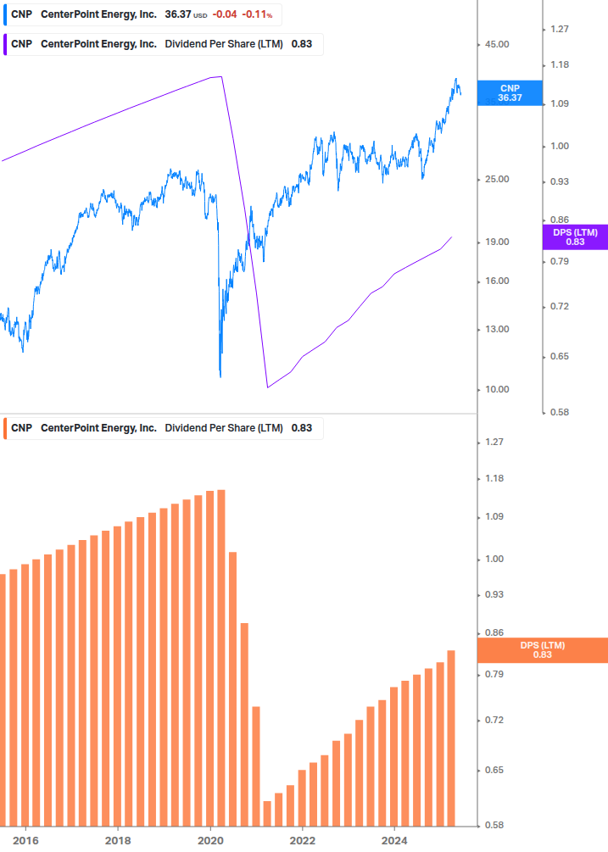
Task: Click the 16.00 price axis label
Action: [497, 281]
